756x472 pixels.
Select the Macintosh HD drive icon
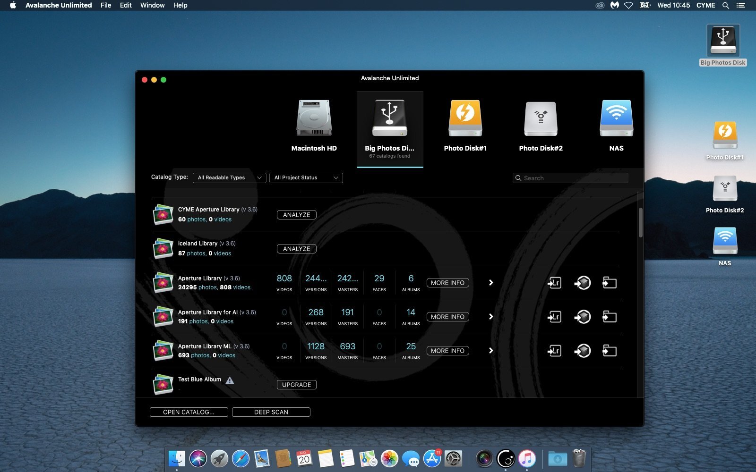[314, 118]
